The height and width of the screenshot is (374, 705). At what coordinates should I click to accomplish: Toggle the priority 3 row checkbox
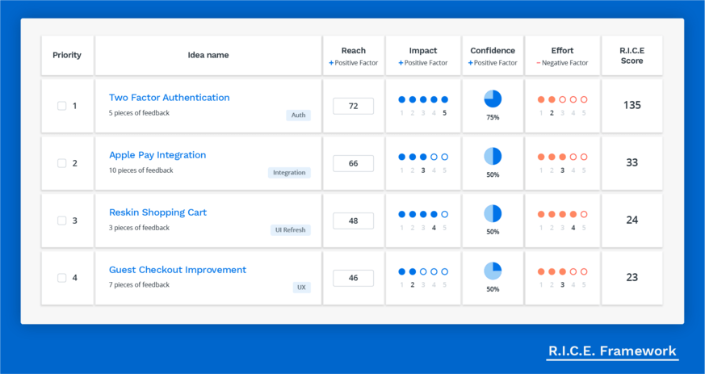(62, 221)
